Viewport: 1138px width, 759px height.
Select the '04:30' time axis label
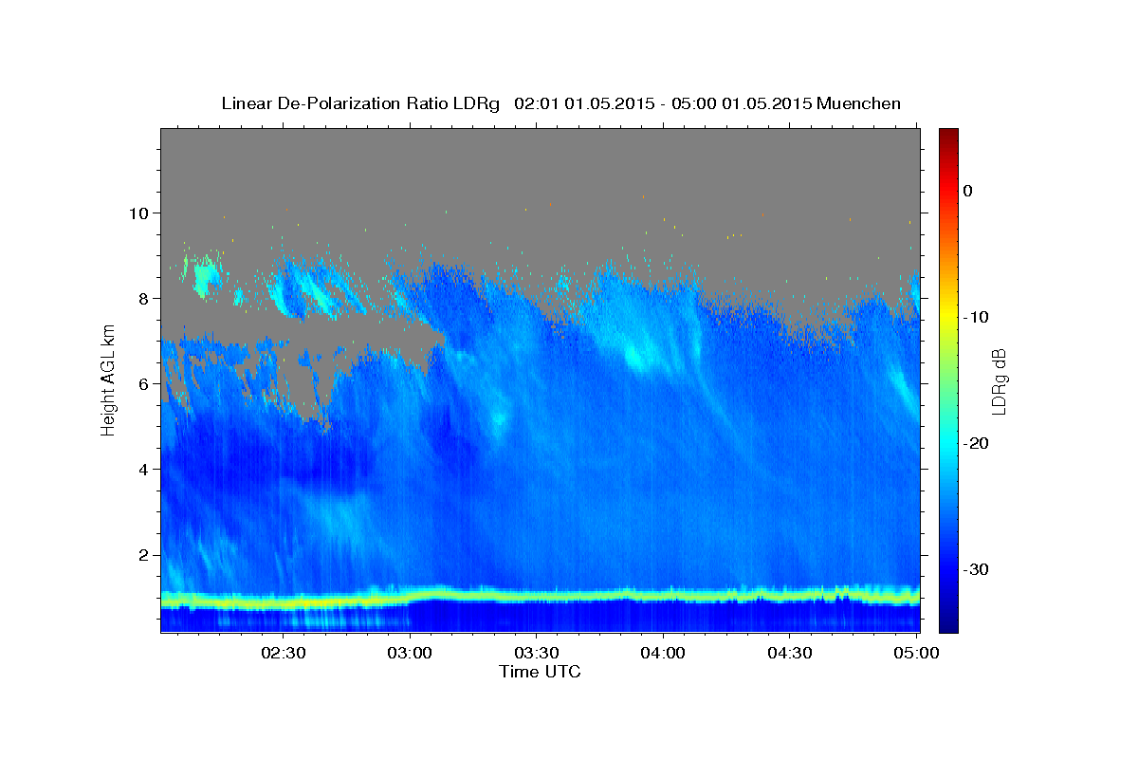(x=789, y=653)
